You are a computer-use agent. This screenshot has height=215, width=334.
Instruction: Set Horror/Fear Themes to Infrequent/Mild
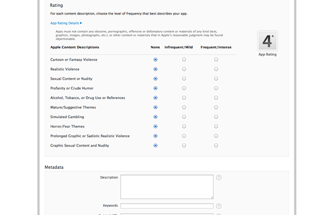tap(184, 126)
